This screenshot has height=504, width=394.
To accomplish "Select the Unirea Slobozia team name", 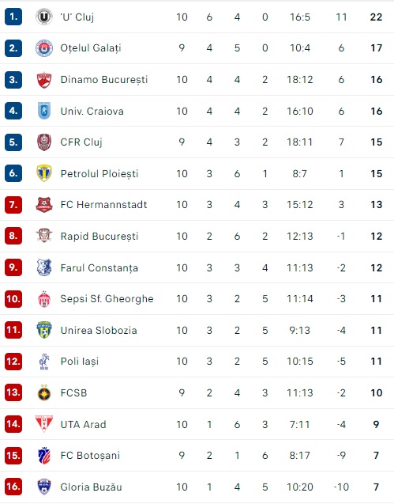I will point(99,330).
